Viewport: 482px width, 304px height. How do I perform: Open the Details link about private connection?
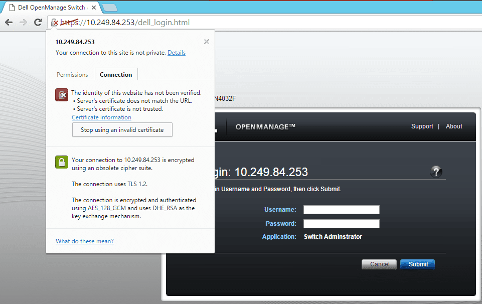[177, 53]
